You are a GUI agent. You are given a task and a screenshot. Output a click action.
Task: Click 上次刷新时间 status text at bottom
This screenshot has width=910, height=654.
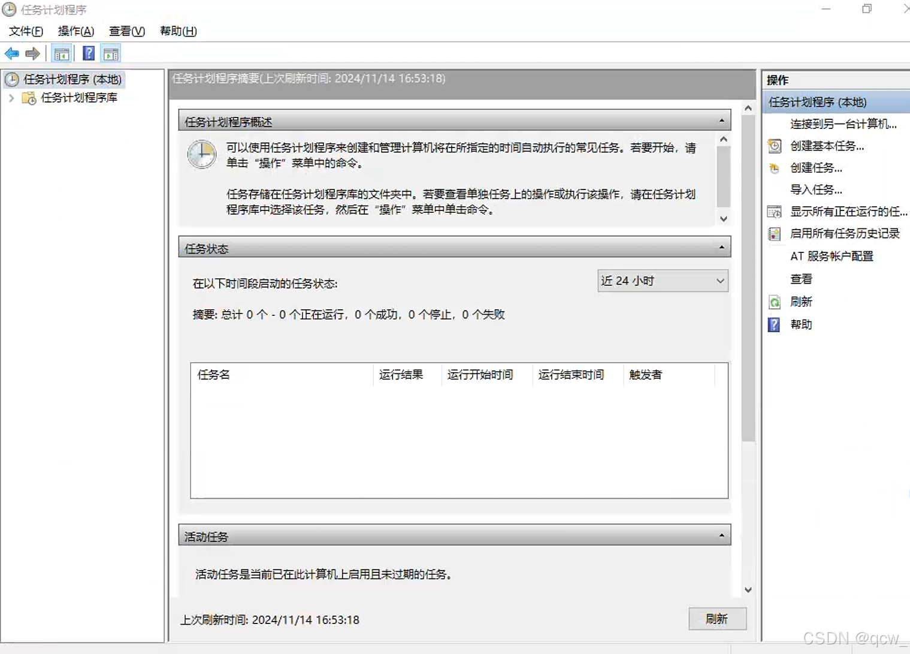click(x=270, y=620)
